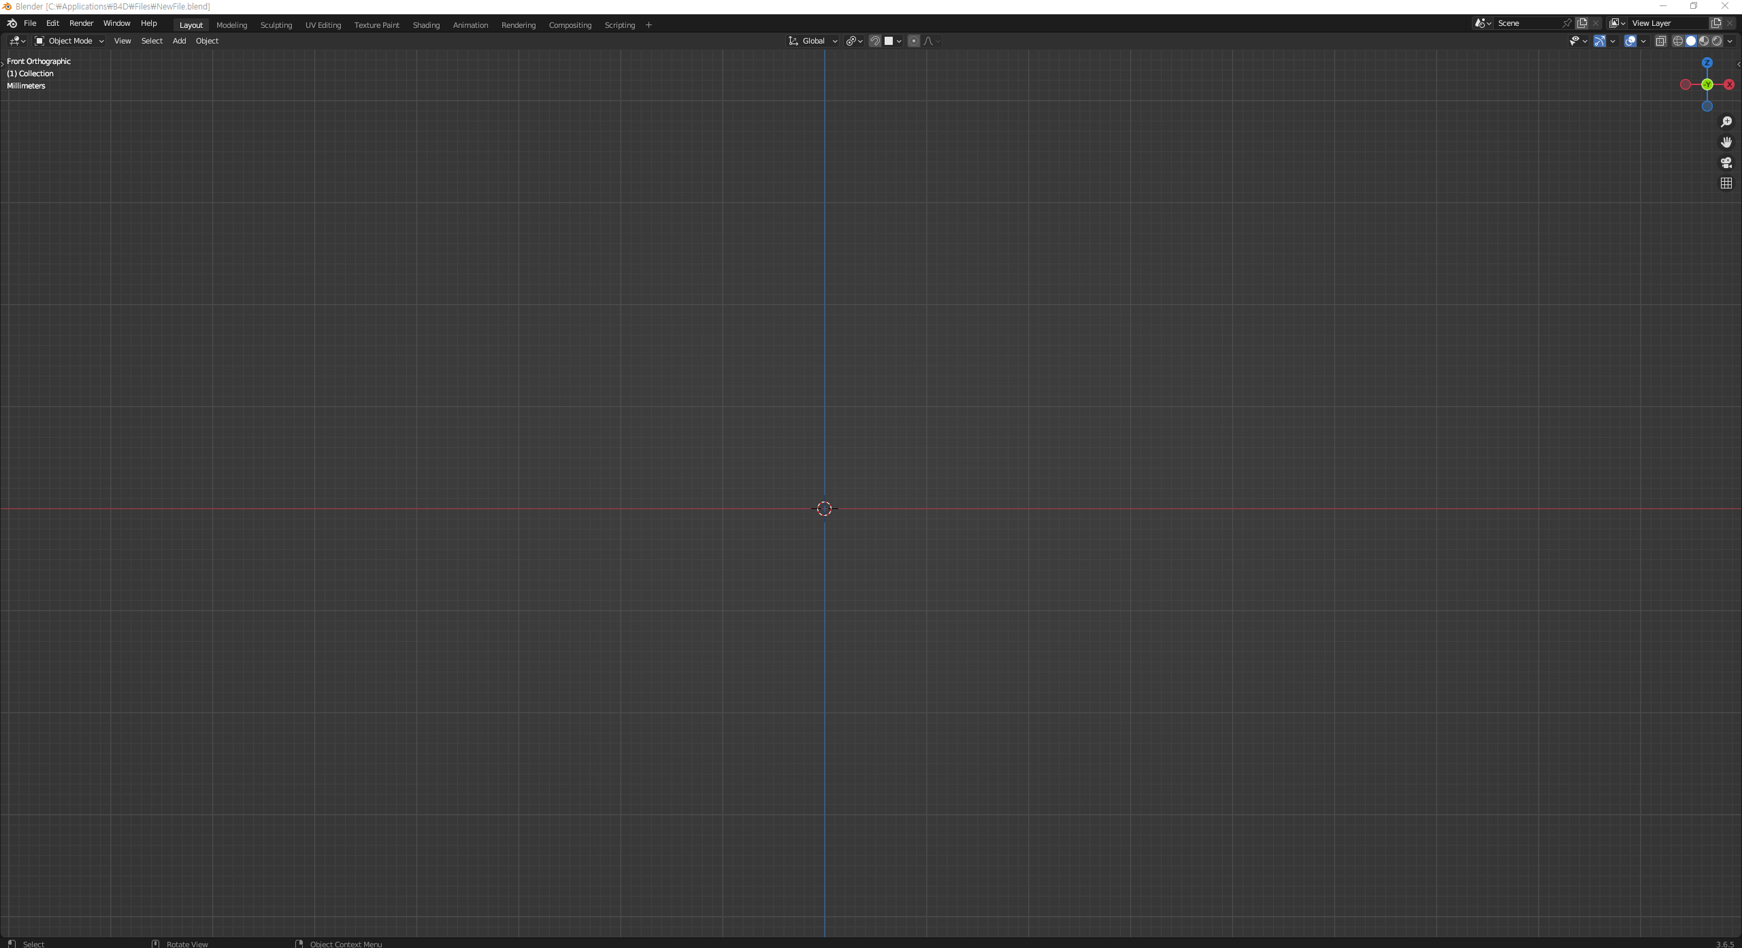1742x948 pixels.
Task: Click the Blender logo menu icon
Action: [12, 23]
